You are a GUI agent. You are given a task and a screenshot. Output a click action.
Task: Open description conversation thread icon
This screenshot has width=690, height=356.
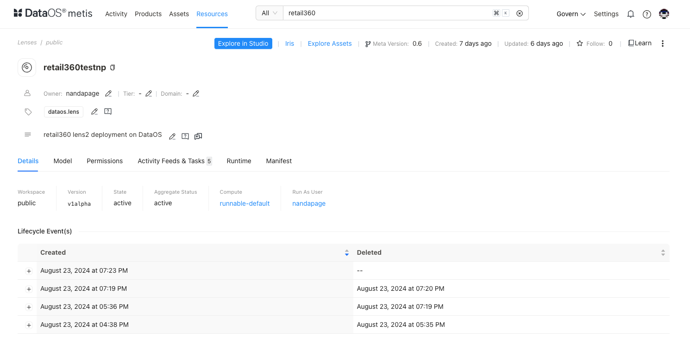click(x=198, y=136)
